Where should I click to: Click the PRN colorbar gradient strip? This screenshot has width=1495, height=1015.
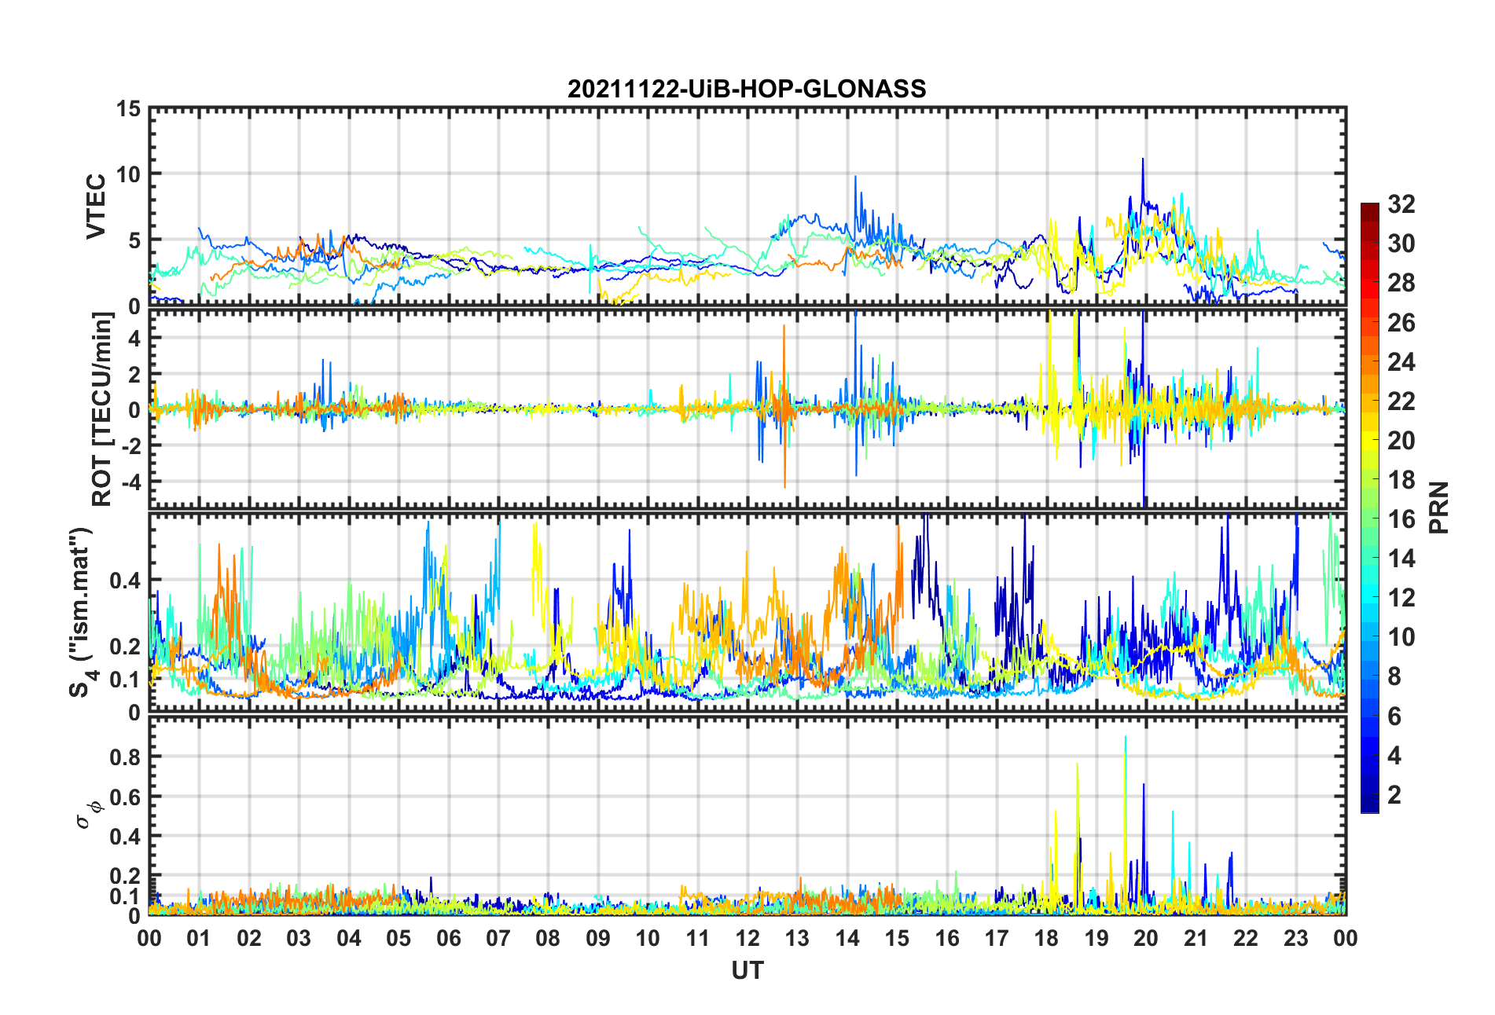pos(1369,507)
